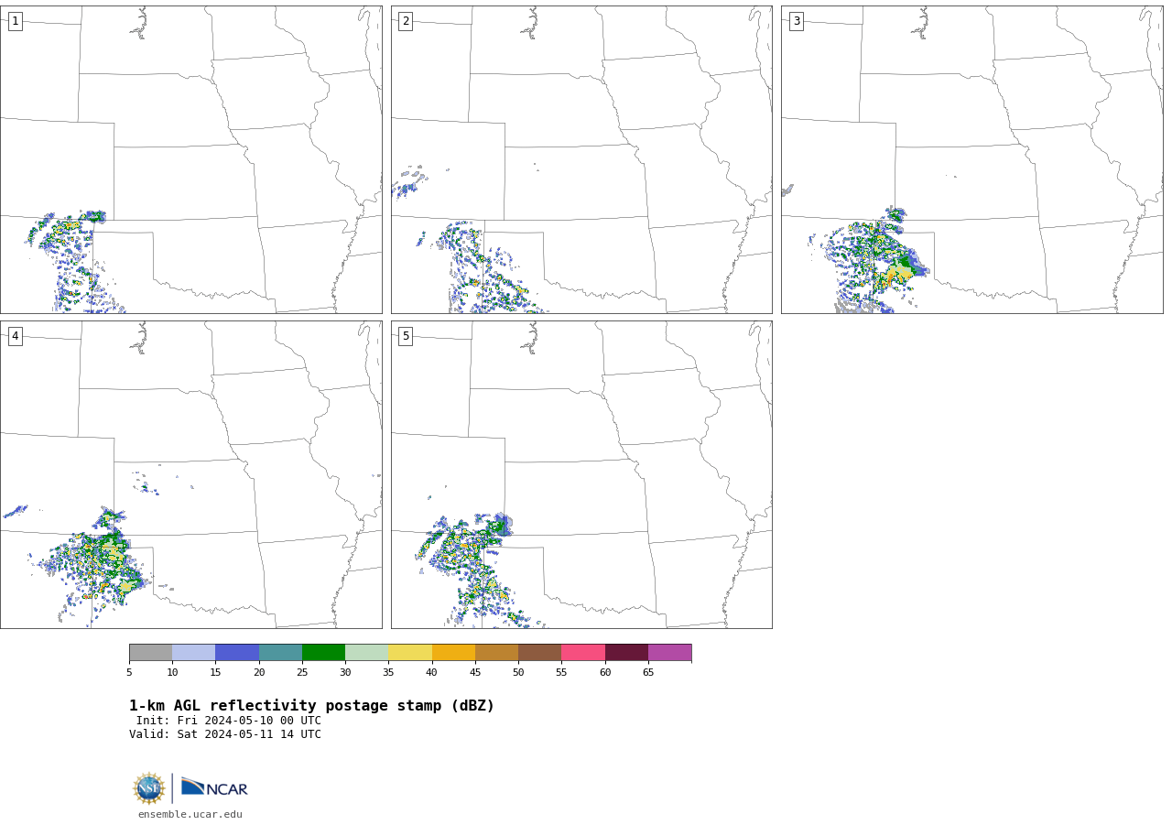
Task: Click the colorbar tick label 5
Action: 129,673
